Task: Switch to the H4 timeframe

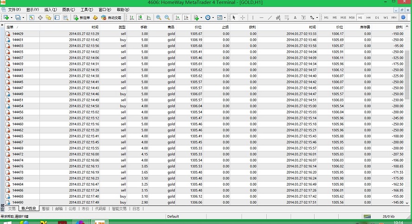Action: pyautogui.click(x=368, y=18)
